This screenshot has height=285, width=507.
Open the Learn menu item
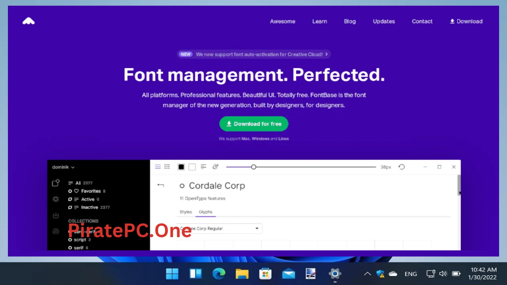coord(320,21)
